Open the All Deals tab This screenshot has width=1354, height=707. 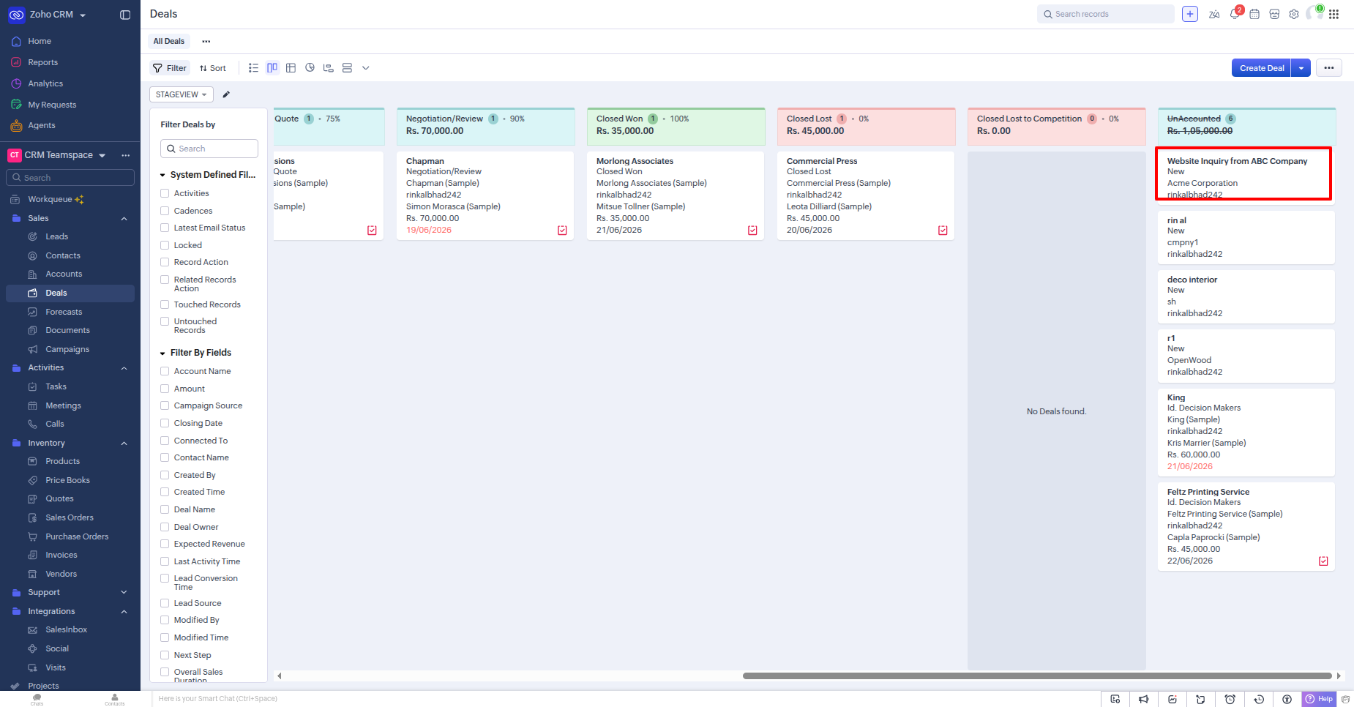tap(169, 42)
